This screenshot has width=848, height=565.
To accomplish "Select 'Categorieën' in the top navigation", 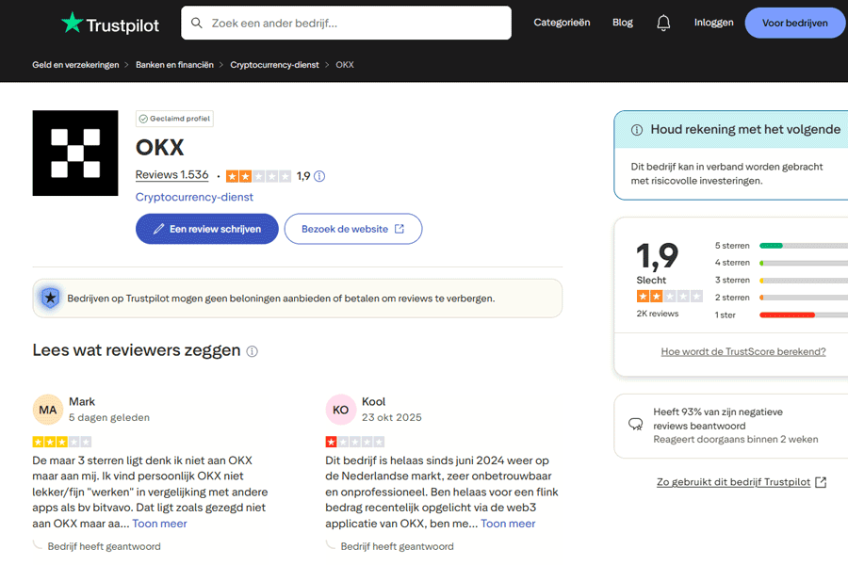I will coord(562,23).
